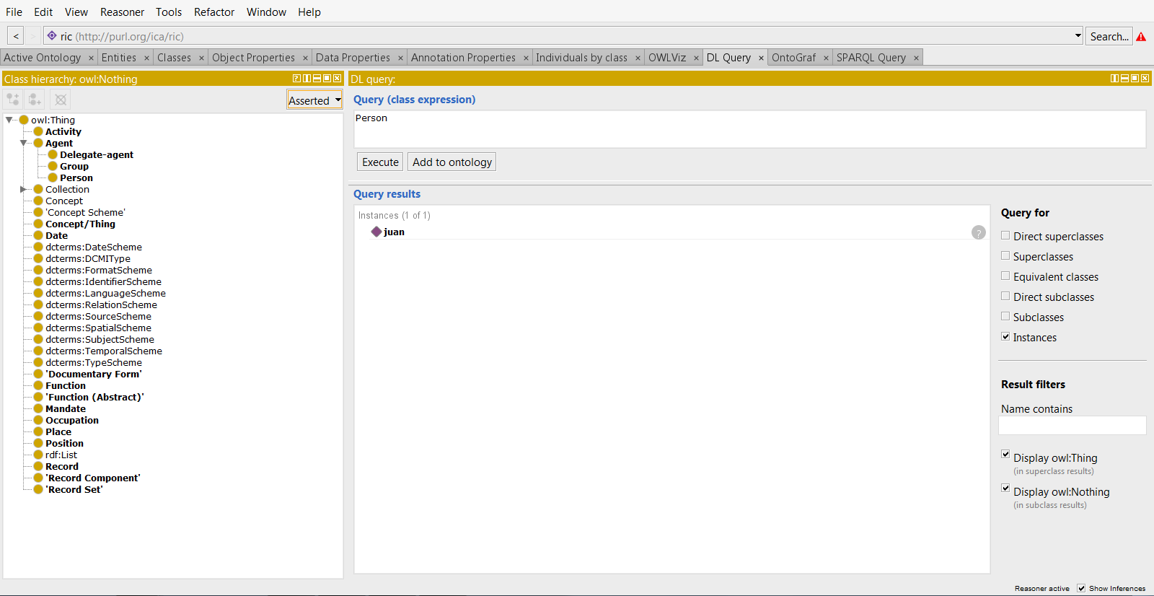Uncheck the Instances checkbox

[1005, 337]
